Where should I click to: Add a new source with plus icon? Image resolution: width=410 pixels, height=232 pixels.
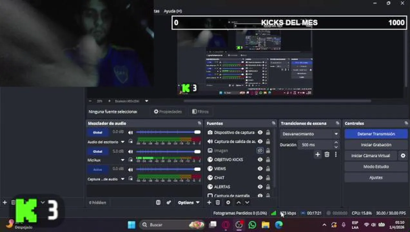tap(209, 202)
